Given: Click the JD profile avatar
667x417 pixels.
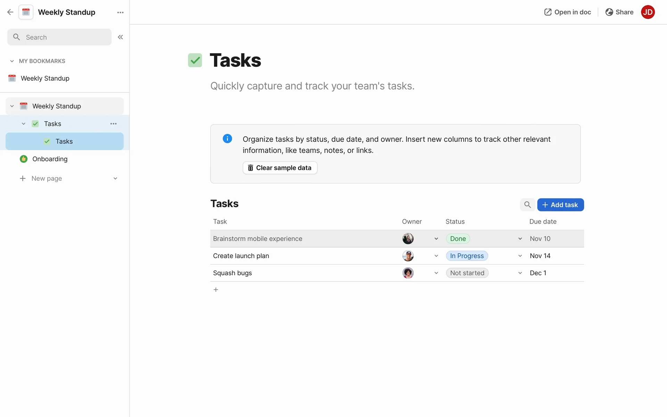Looking at the screenshot, I should pyautogui.click(x=648, y=12).
